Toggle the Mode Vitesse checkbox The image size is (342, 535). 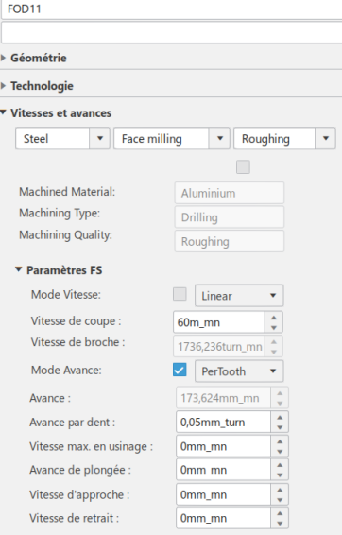180,294
